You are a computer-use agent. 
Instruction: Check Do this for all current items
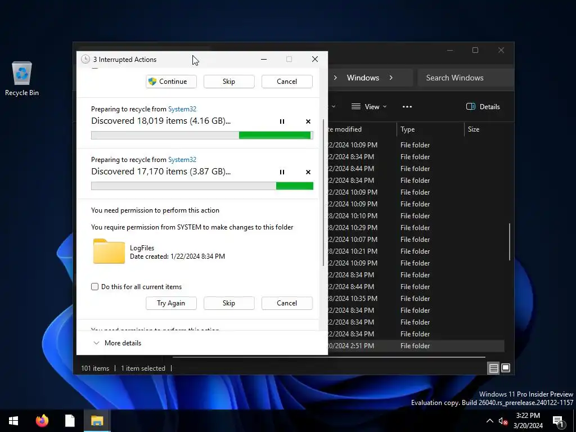pos(94,287)
